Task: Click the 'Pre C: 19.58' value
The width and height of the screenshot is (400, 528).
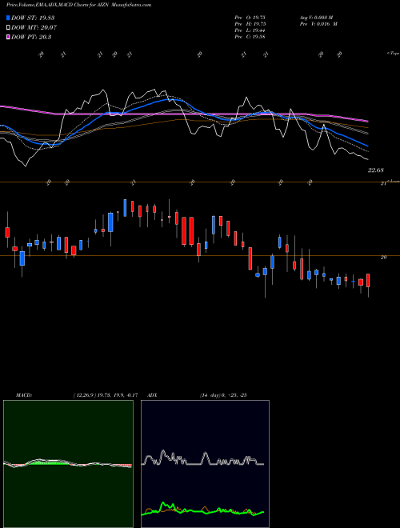Action: pyautogui.click(x=250, y=37)
